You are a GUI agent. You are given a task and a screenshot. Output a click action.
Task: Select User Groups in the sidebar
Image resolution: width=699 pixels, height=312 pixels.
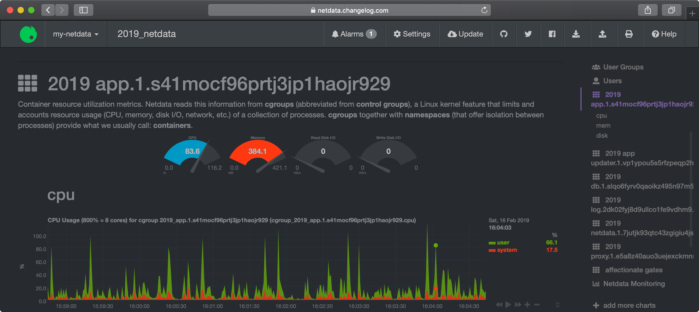(x=618, y=67)
